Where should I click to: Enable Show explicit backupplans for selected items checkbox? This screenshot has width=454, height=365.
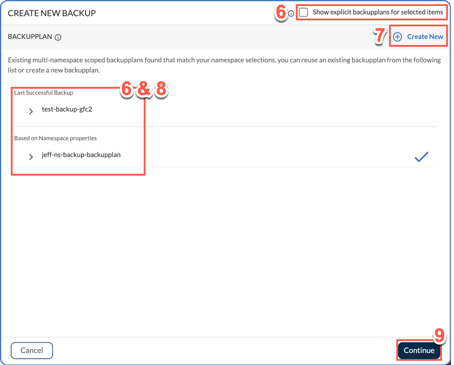[303, 13]
